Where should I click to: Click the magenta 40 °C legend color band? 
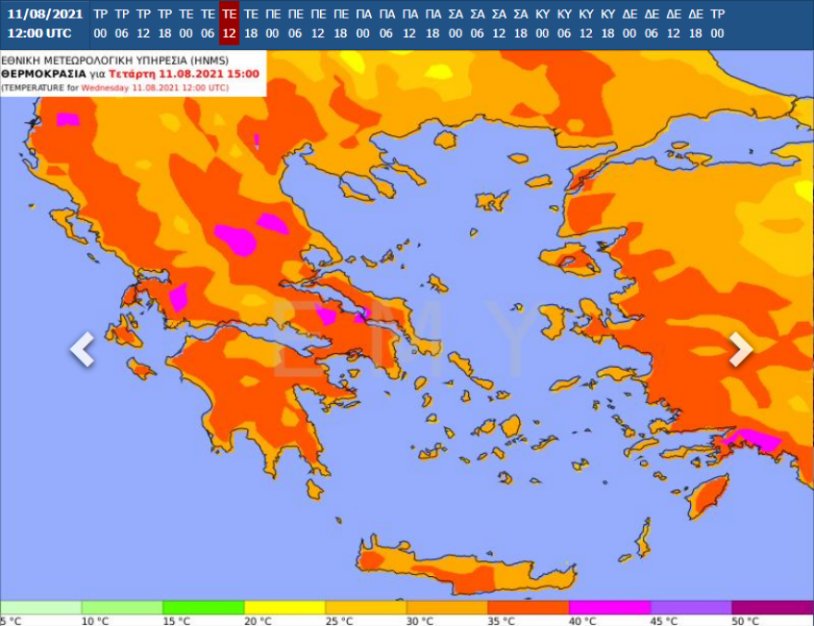[609, 608]
